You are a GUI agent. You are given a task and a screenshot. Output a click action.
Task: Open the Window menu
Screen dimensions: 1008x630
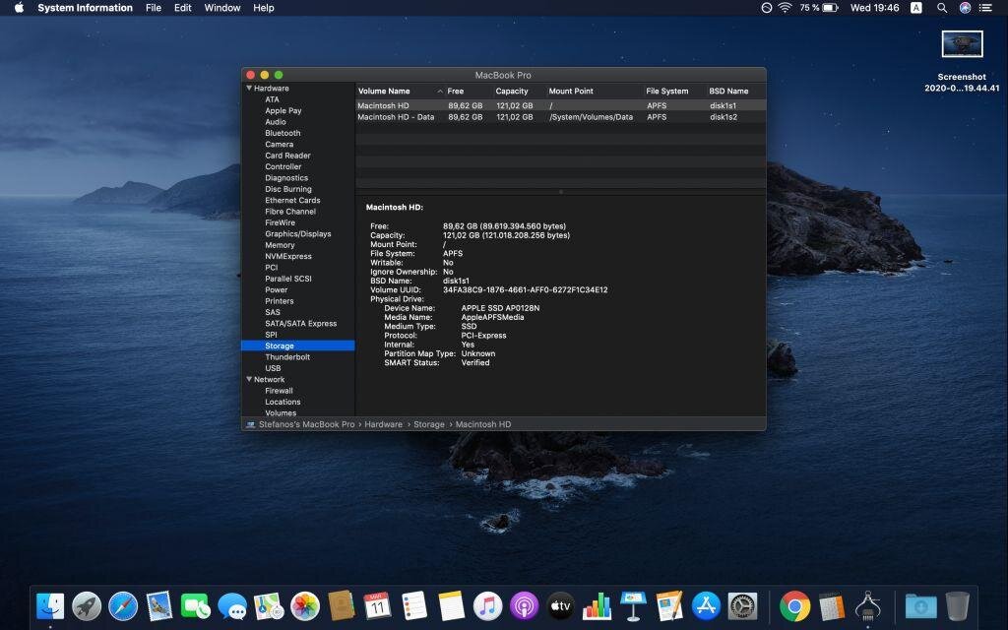point(221,8)
